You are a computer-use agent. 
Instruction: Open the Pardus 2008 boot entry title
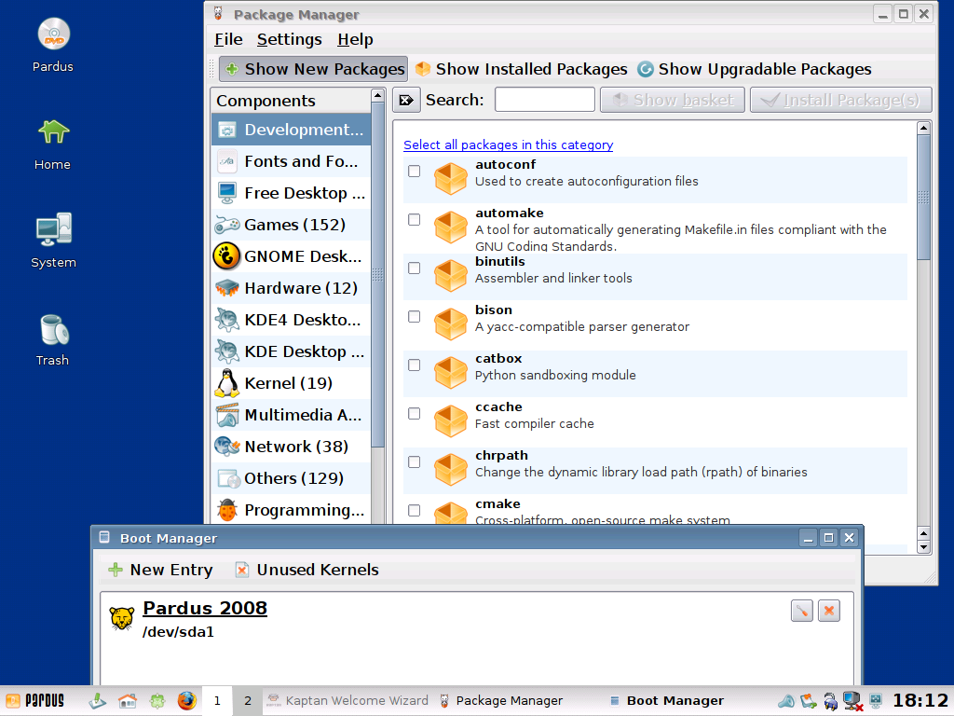[205, 608]
